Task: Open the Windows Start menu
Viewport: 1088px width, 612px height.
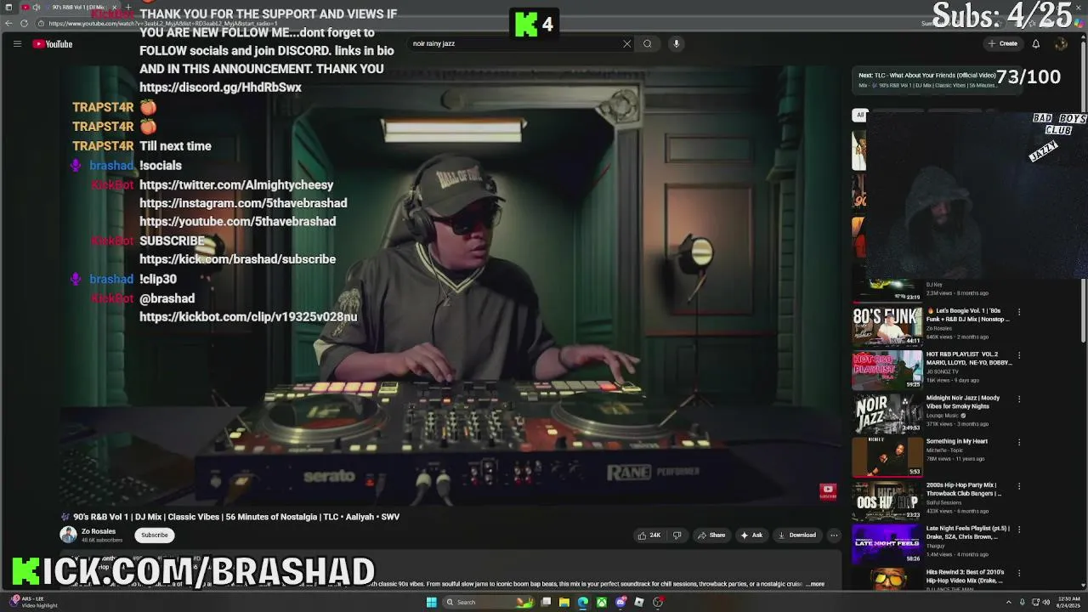Action: pyautogui.click(x=431, y=602)
